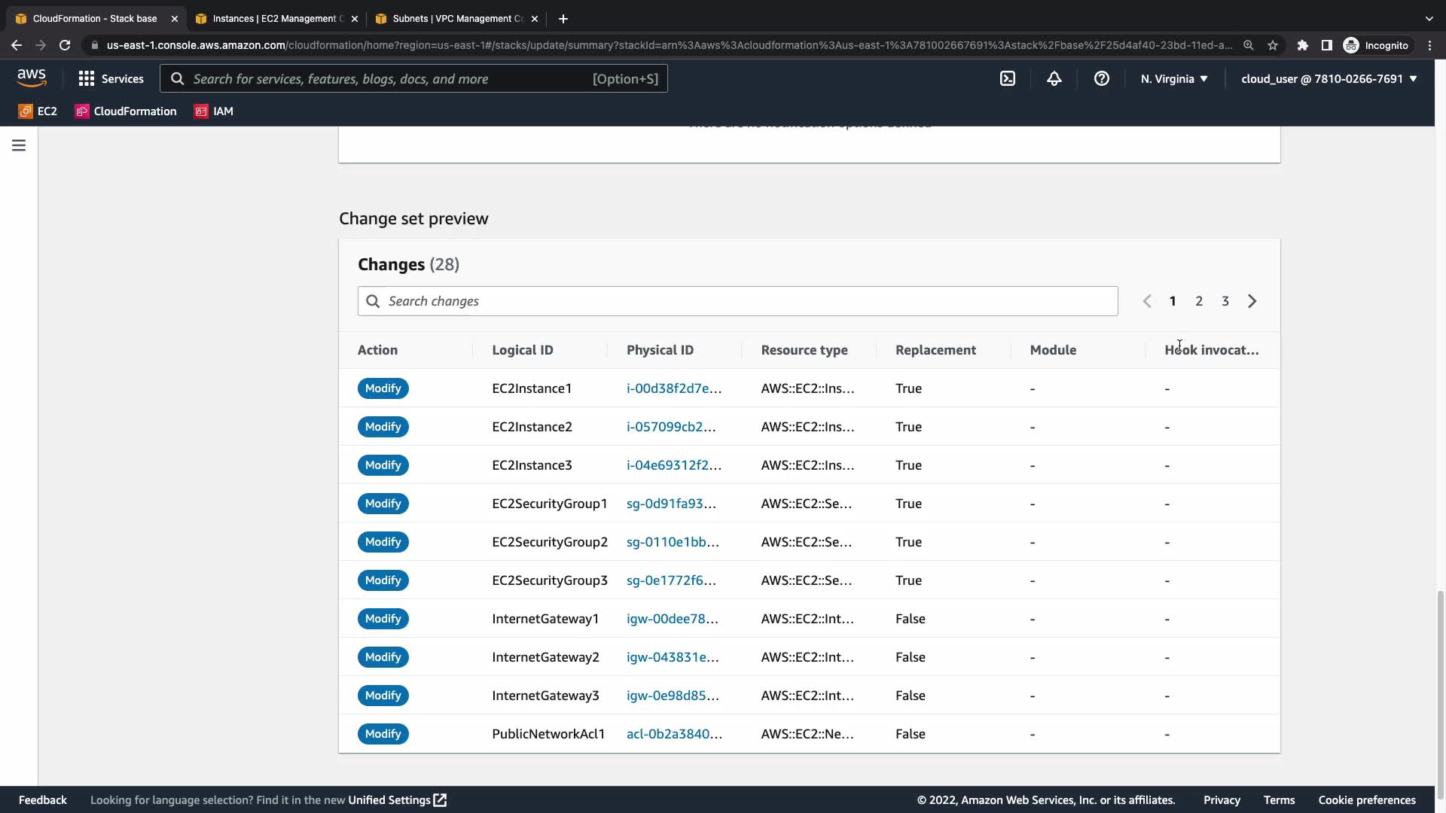The height and width of the screenshot is (813, 1446).
Task: Open the browser extensions puzzle icon
Action: (x=1302, y=45)
